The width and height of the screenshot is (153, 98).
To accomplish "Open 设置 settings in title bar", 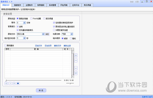I will 137,2.
